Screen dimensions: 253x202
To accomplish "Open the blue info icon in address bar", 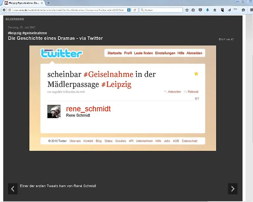I will pos(129,10).
